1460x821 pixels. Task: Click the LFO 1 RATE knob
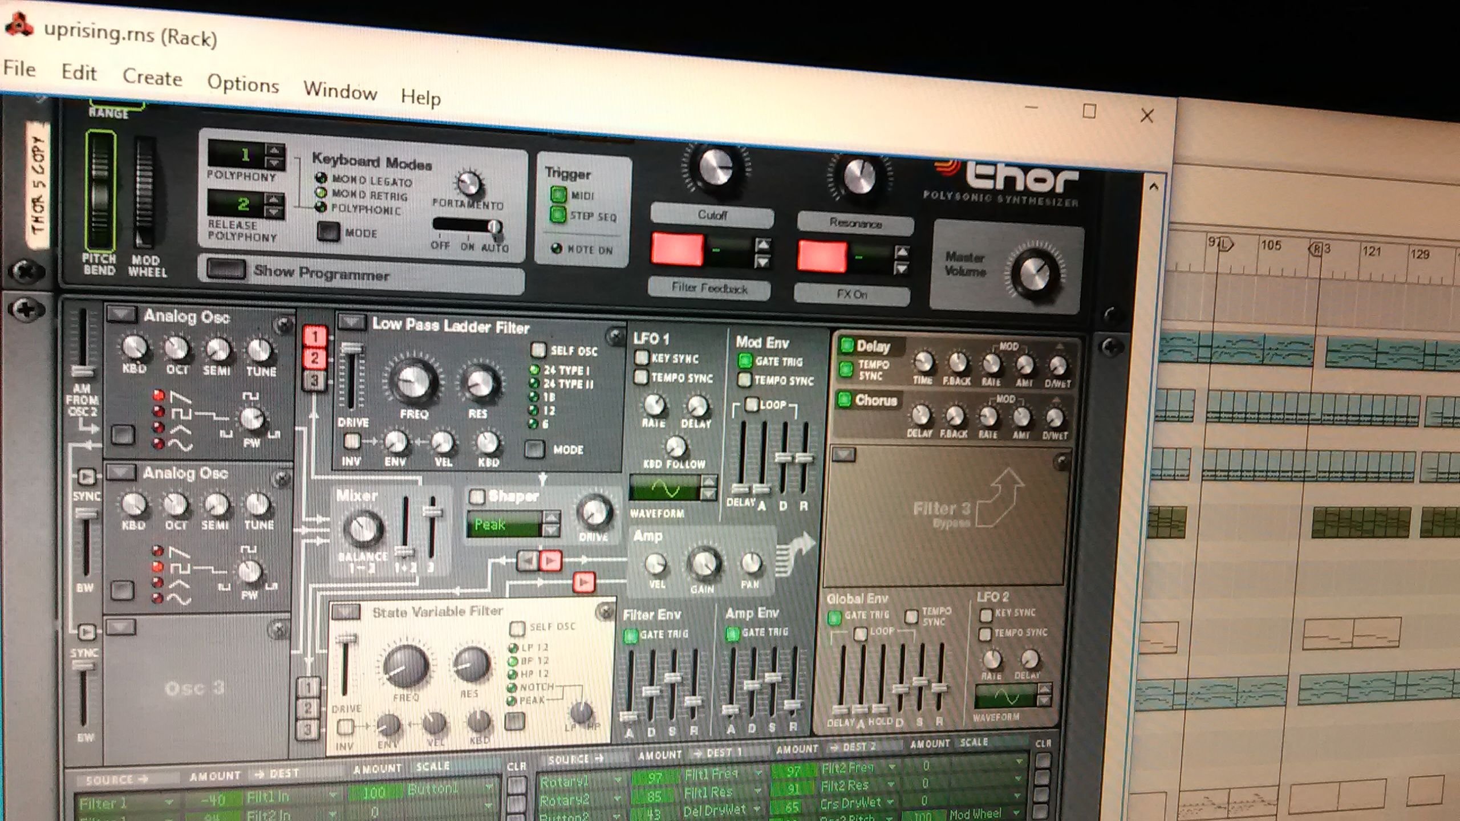(654, 405)
